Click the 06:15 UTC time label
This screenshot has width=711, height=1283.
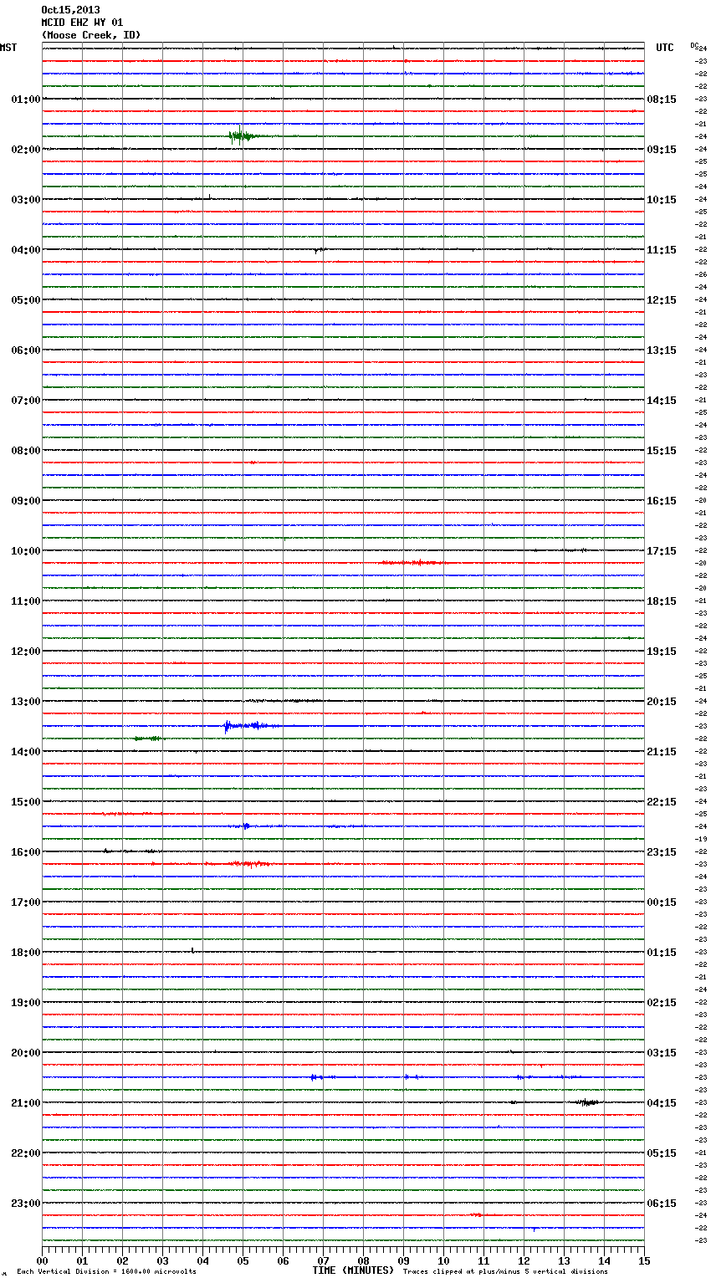point(662,1204)
